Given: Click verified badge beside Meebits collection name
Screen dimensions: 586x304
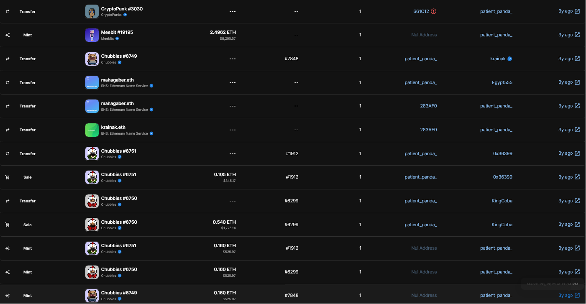Looking at the screenshot, I should click(117, 38).
